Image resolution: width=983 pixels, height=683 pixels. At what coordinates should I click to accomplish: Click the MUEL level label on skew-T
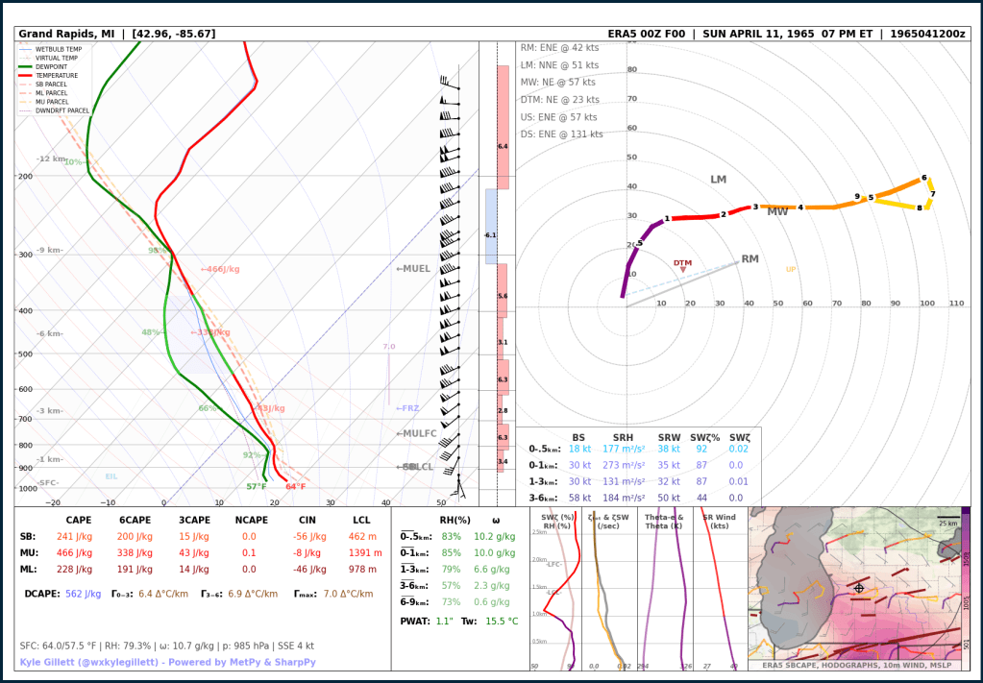(413, 269)
